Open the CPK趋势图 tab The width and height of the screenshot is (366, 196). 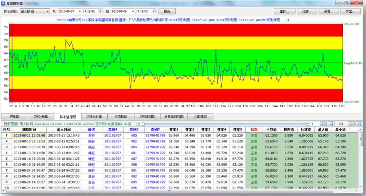[147, 117]
